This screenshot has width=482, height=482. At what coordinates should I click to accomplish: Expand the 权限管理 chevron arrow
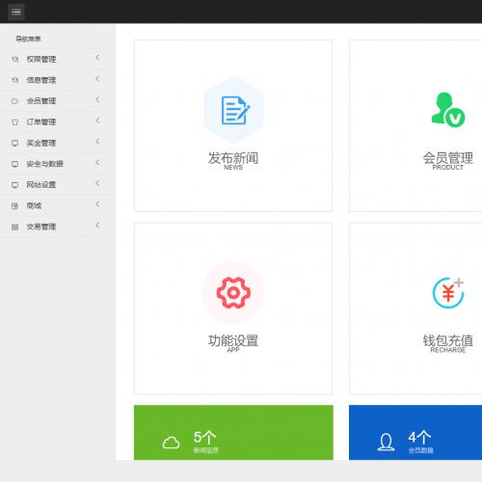pyautogui.click(x=97, y=58)
